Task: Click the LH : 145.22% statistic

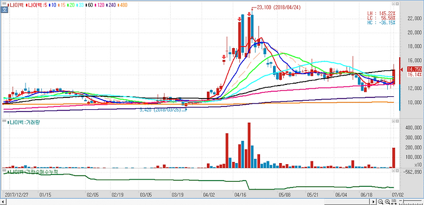Action: coord(381,13)
